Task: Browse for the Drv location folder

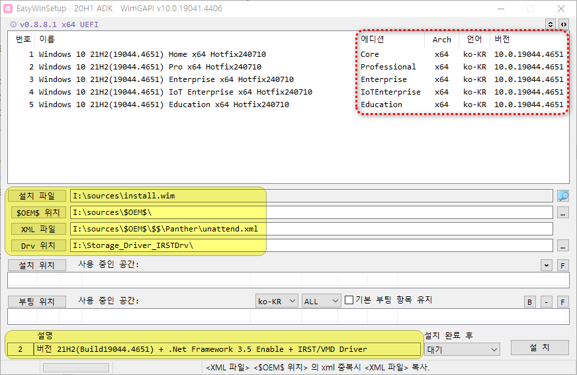Action: click(x=563, y=245)
